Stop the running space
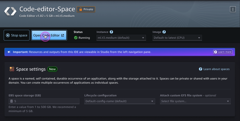This screenshot has height=121, width=240. [16, 35]
